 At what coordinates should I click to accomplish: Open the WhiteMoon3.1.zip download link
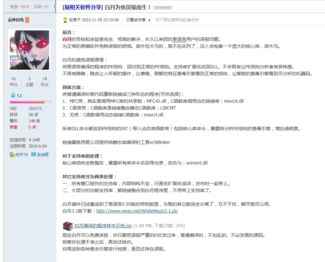(137, 211)
